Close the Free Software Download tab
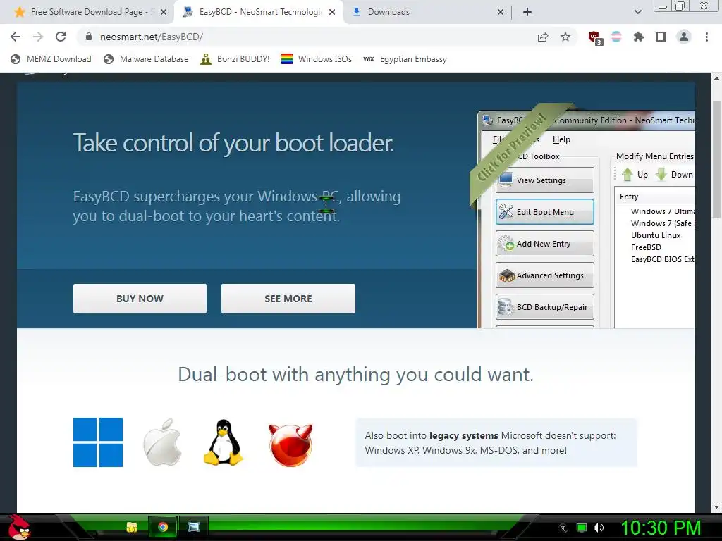This screenshot has width=722, height=541. click(x=164, y=12)
